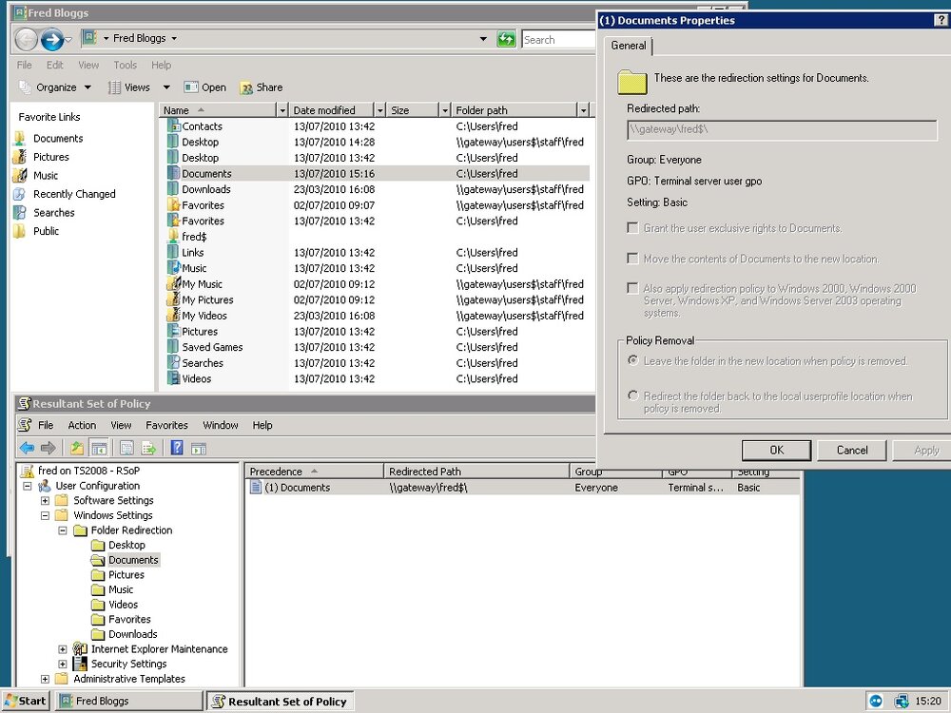Open the Date modified column filter dropdown
951x713 pixels.
coord(380,110)
